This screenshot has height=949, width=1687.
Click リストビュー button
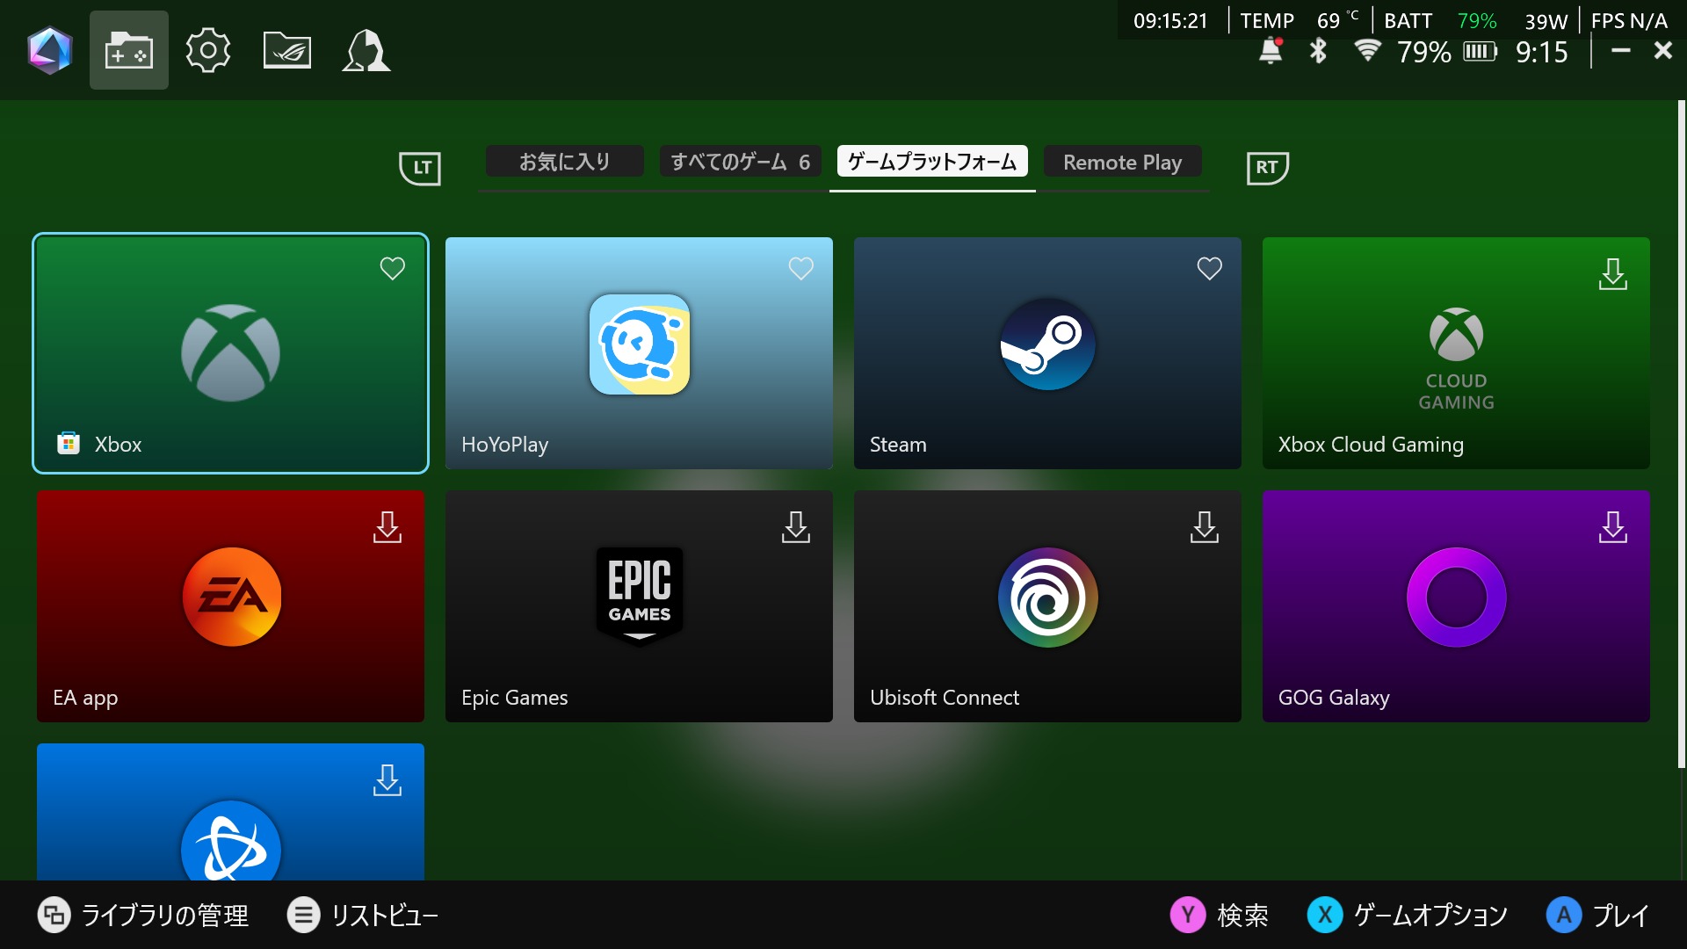tap(363, 916)
